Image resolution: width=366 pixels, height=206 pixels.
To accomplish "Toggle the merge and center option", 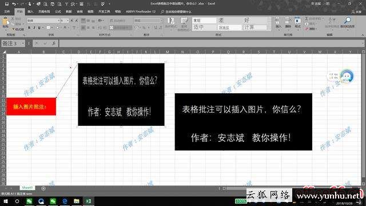I will (121, 28).
